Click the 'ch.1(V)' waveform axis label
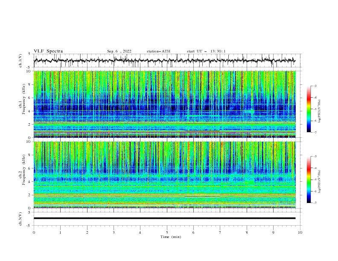Screen dimensions: 338x261 click(20, 61)
